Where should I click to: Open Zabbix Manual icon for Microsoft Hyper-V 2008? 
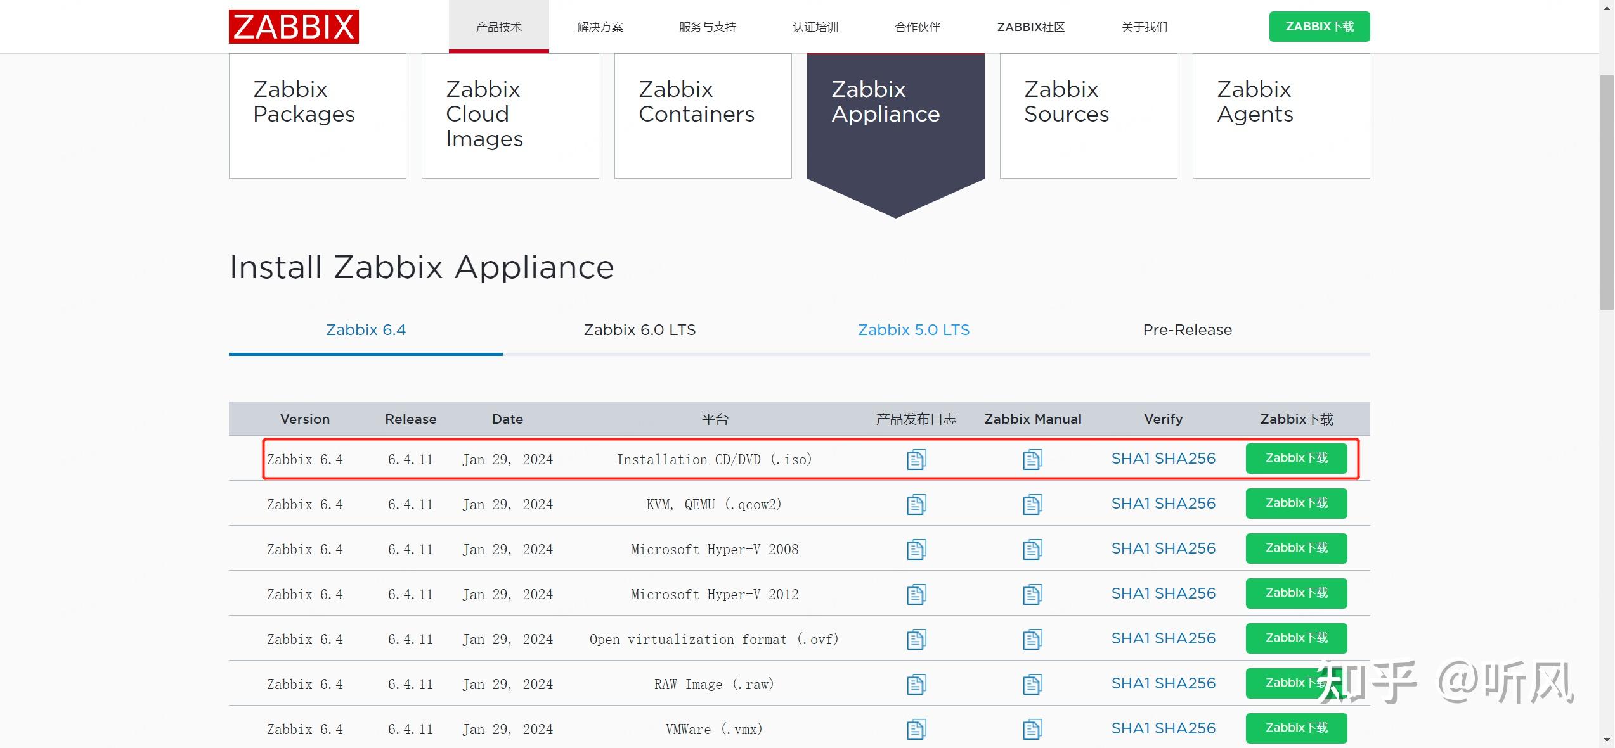(1032, 548)
